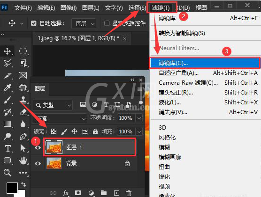The image size is (261, 197).
Task: Open the Layers panel hamburger menu
Action: pyautogui.click(x=140, y=89)
